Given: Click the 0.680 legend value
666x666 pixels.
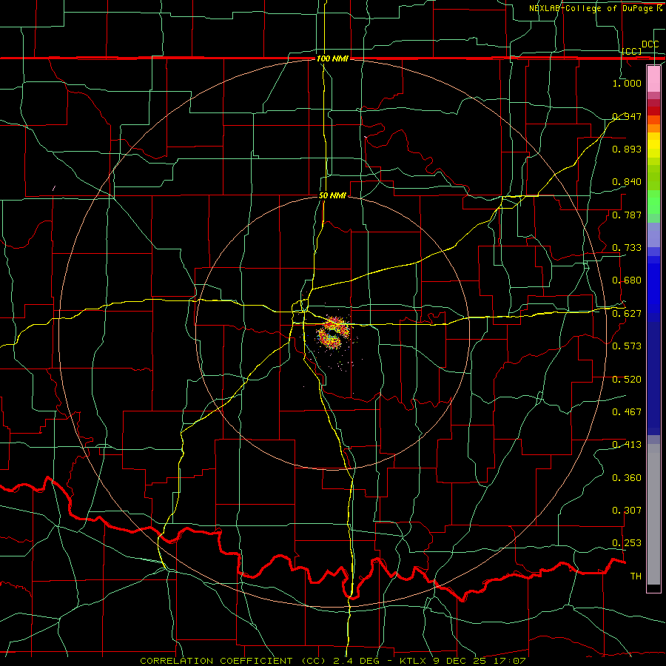Looking at the screenshot, I should coord(627,280).
